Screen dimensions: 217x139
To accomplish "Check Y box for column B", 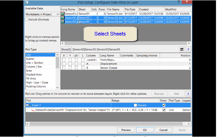I will click(x=70, y=68).
